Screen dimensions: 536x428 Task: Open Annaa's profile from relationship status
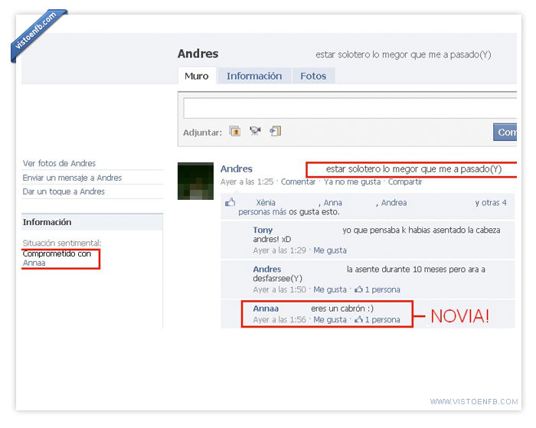(34, 263)
